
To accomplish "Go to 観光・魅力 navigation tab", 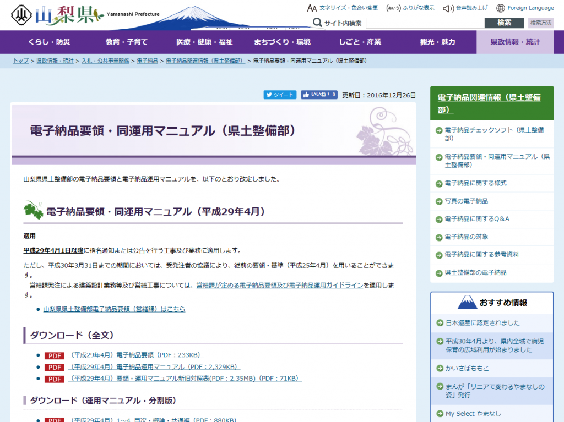I will (x=437, y=42).
